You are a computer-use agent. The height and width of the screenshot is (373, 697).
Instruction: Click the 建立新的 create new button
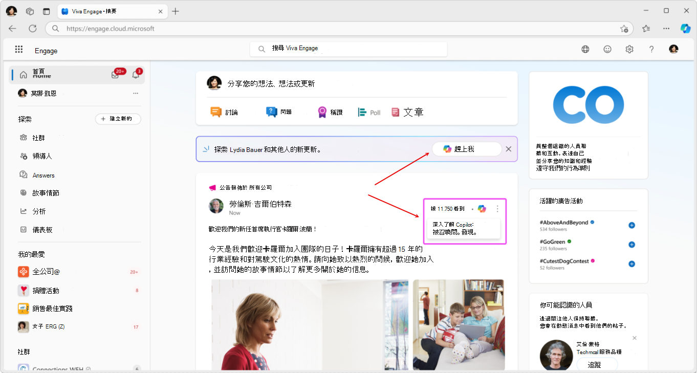point(118,119)
